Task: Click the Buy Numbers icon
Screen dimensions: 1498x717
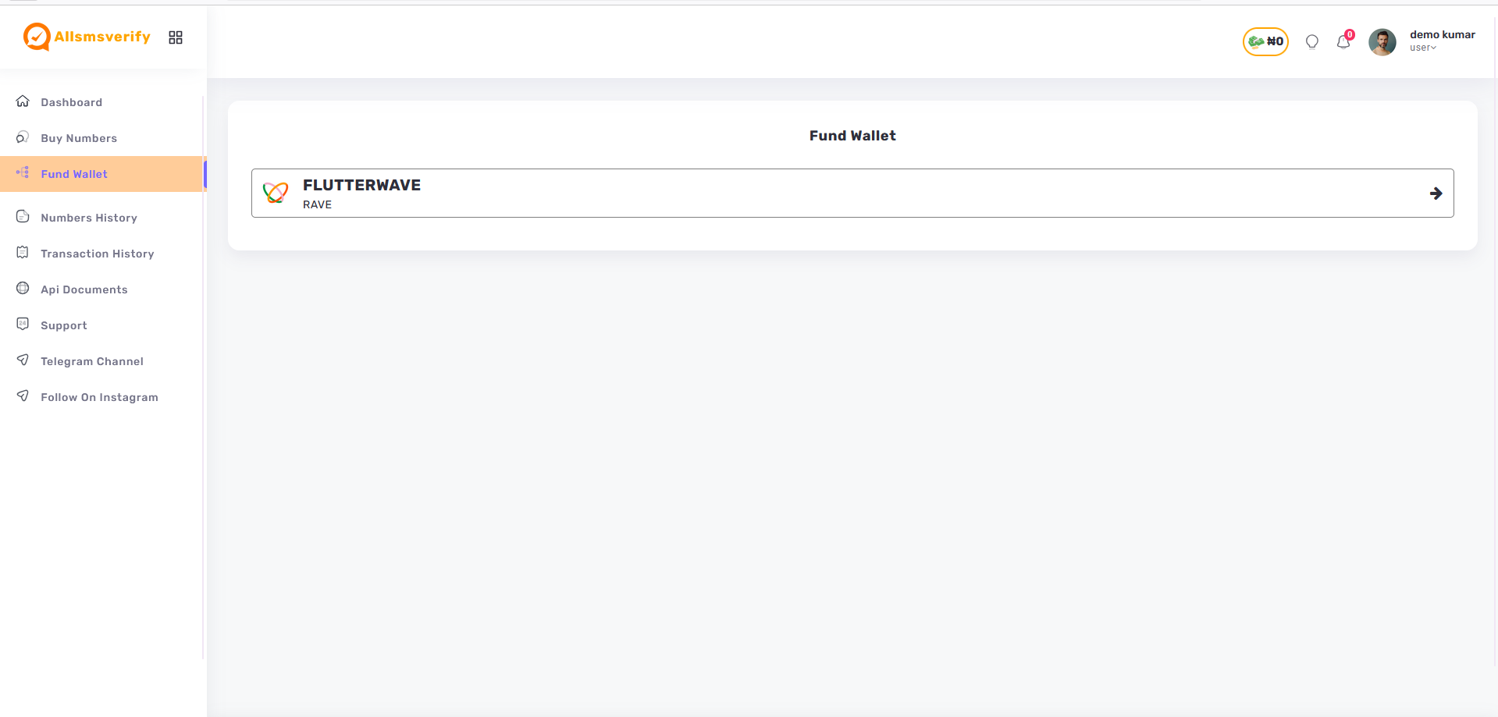Action: pyautogui.click(x=23, y=137)
